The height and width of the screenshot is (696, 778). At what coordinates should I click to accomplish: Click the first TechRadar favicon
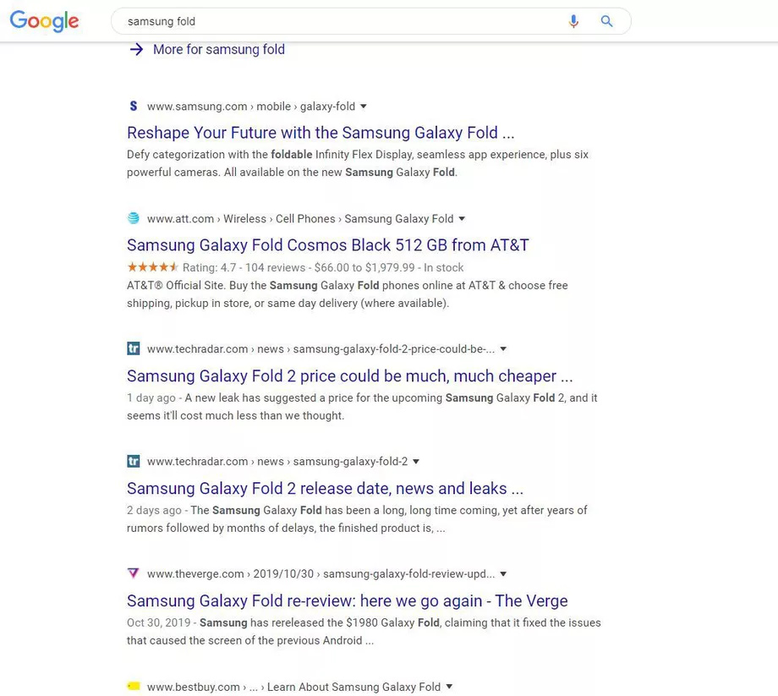click(x=133, y=348)
